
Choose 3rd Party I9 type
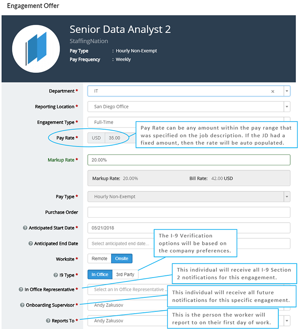point(125,274)
